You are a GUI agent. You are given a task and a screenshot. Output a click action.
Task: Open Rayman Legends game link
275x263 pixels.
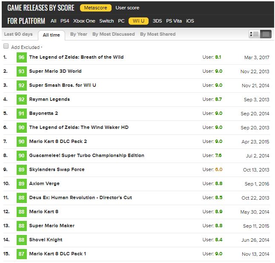pos(49,99)
